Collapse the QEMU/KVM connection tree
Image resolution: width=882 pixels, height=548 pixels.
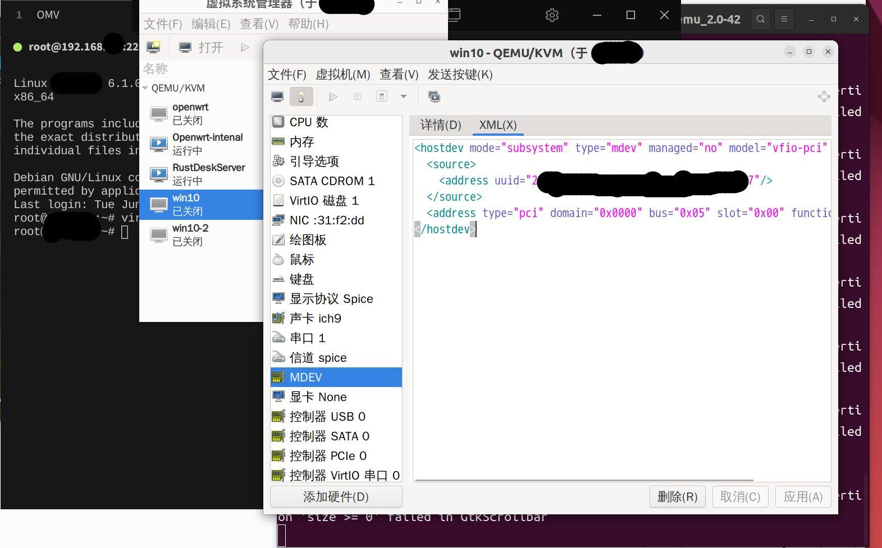tap(145, 88)
